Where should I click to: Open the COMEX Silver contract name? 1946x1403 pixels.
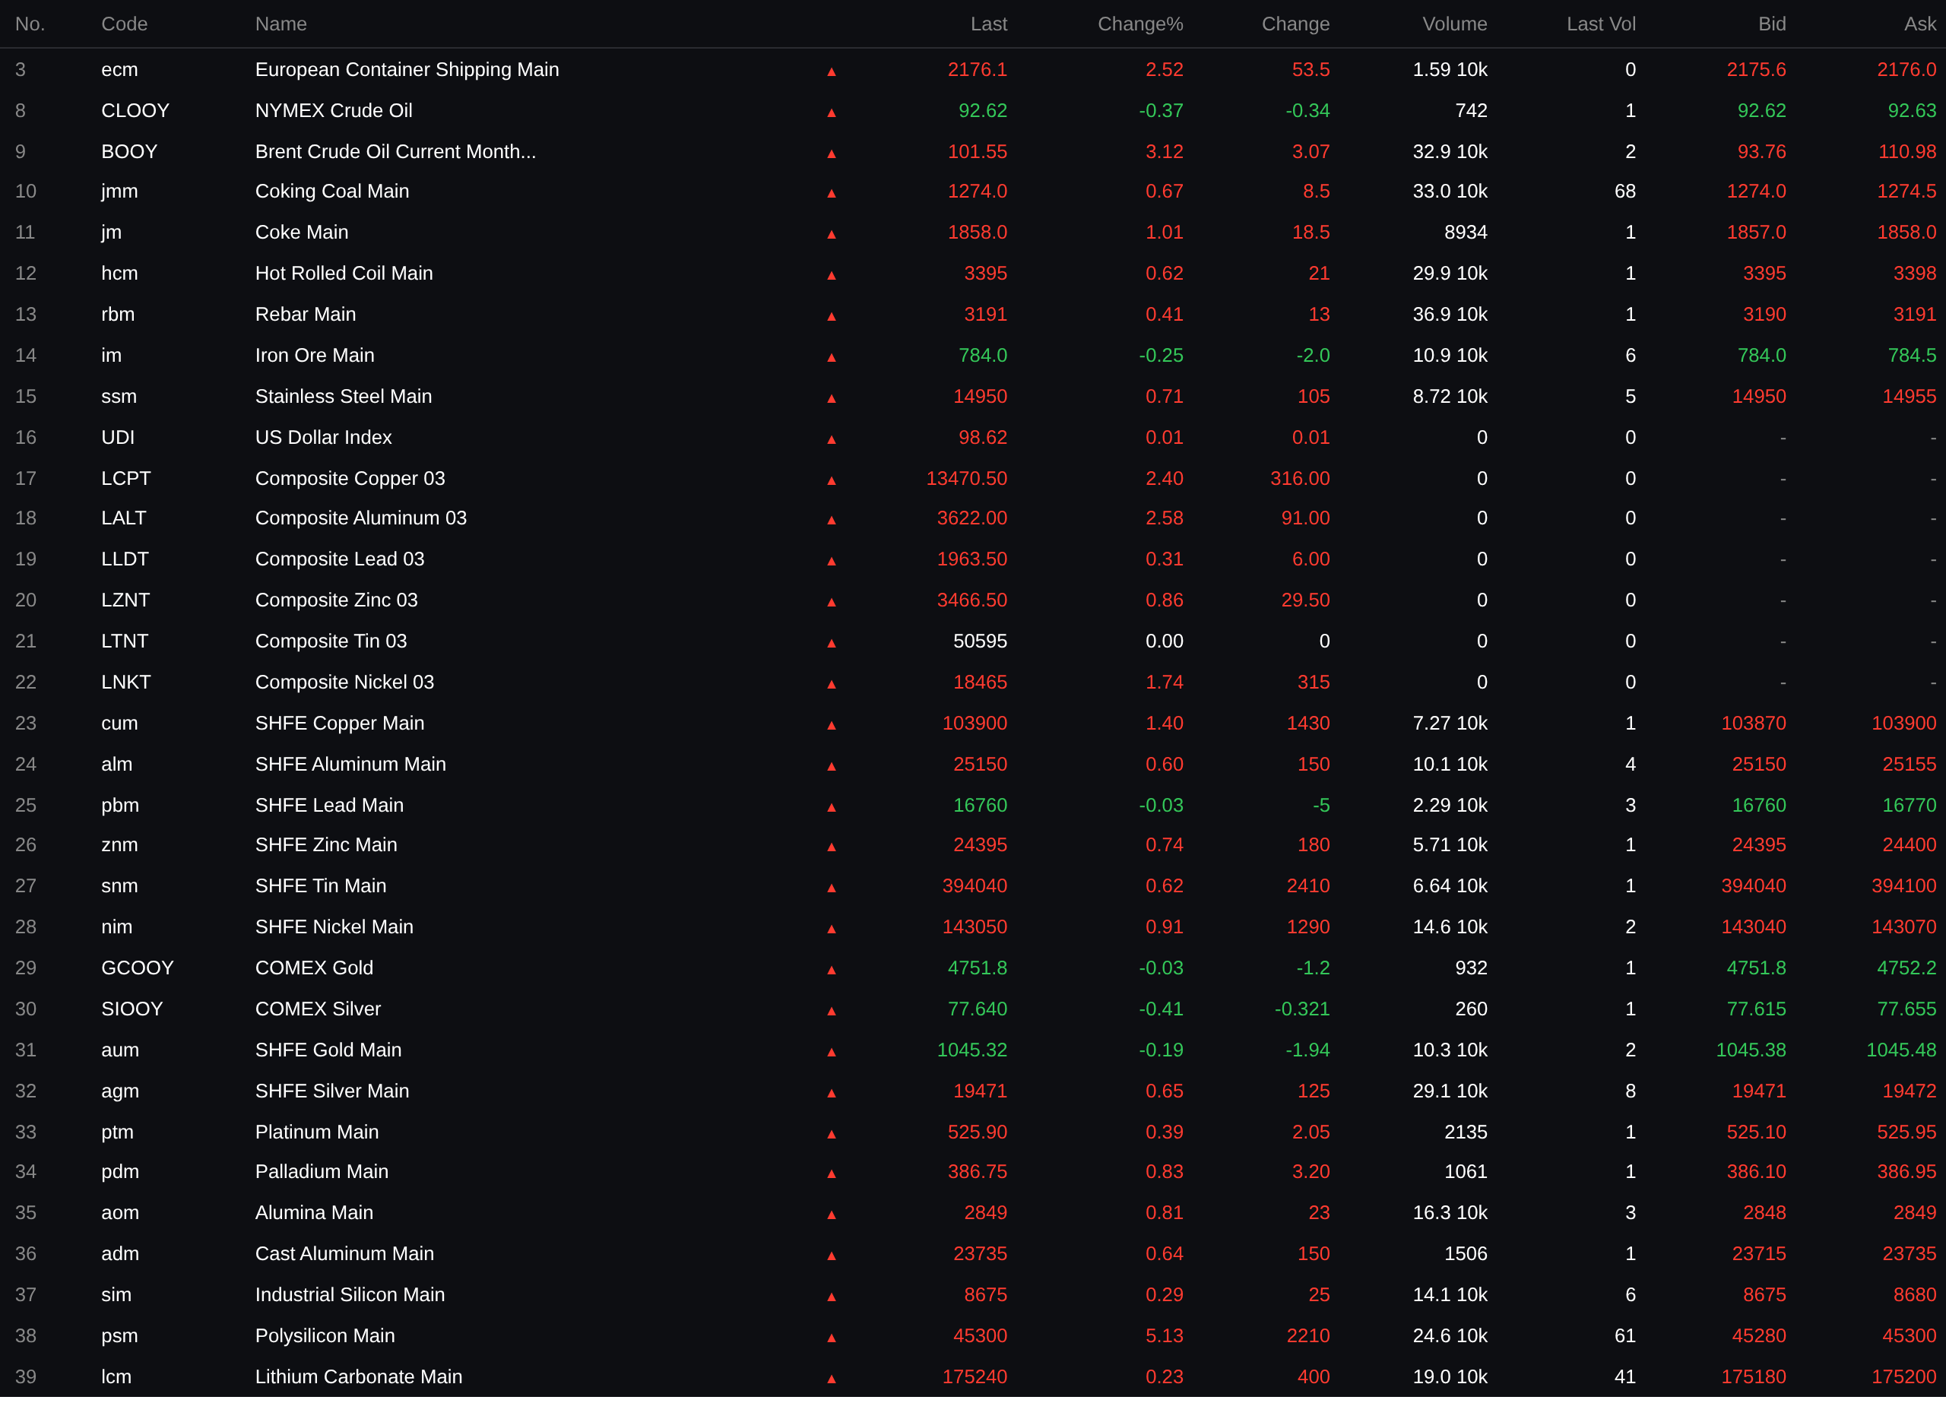(x=318, y=1009)
